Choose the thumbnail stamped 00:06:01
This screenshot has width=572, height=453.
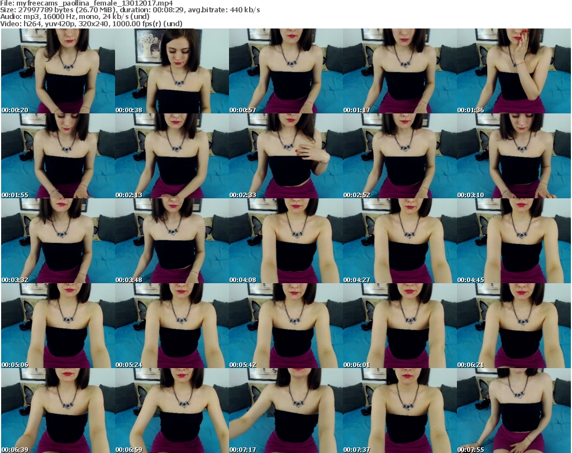(400, 326)
